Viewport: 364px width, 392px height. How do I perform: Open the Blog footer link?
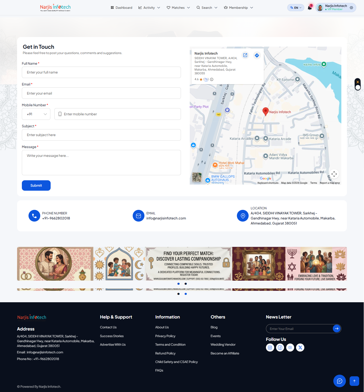[x=214, y=327]
